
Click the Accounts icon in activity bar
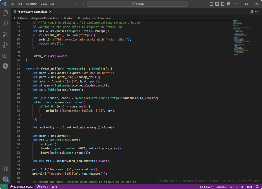[x=5, y=168]
